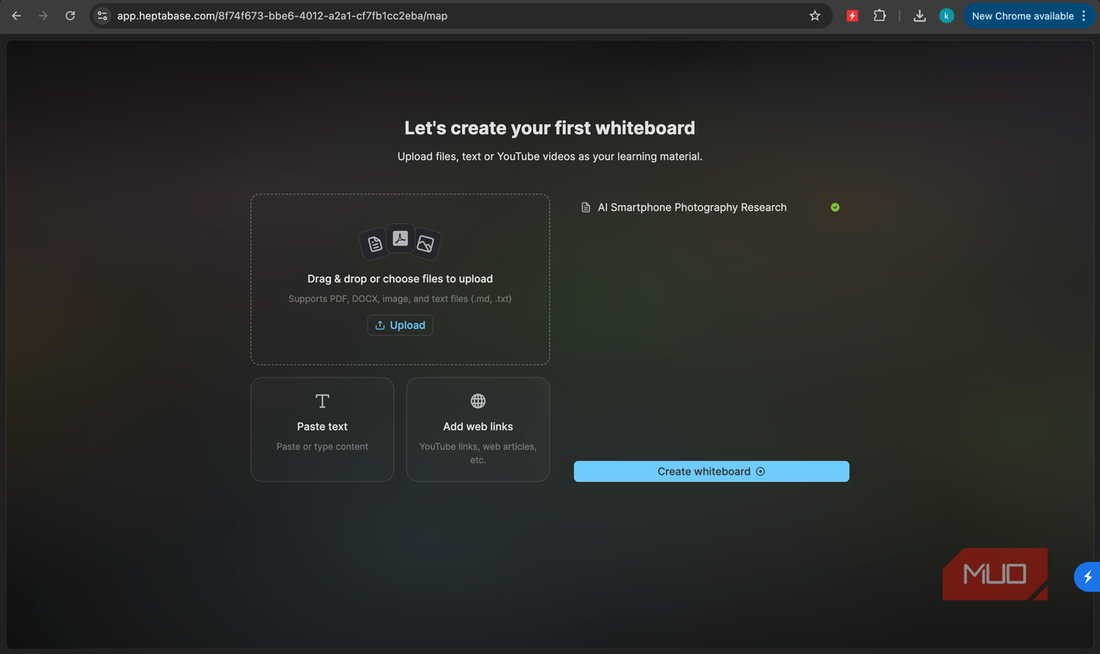Show Chrome downloads
Image resolution: width=1100 pixels, height=654 pixels.
click(x=920, y=16)
